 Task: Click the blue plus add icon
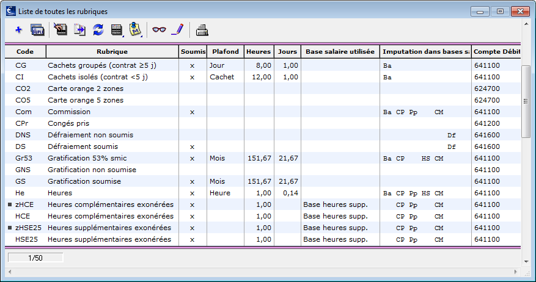tap(18, 30)
